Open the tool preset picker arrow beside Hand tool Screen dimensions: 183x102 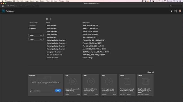click(5, 6)
